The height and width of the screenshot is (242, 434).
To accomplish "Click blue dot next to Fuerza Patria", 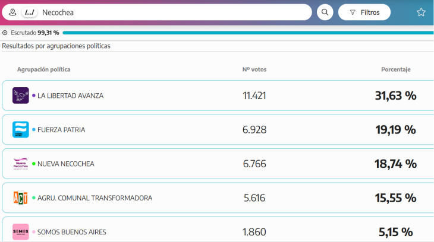I will point(34,129).
